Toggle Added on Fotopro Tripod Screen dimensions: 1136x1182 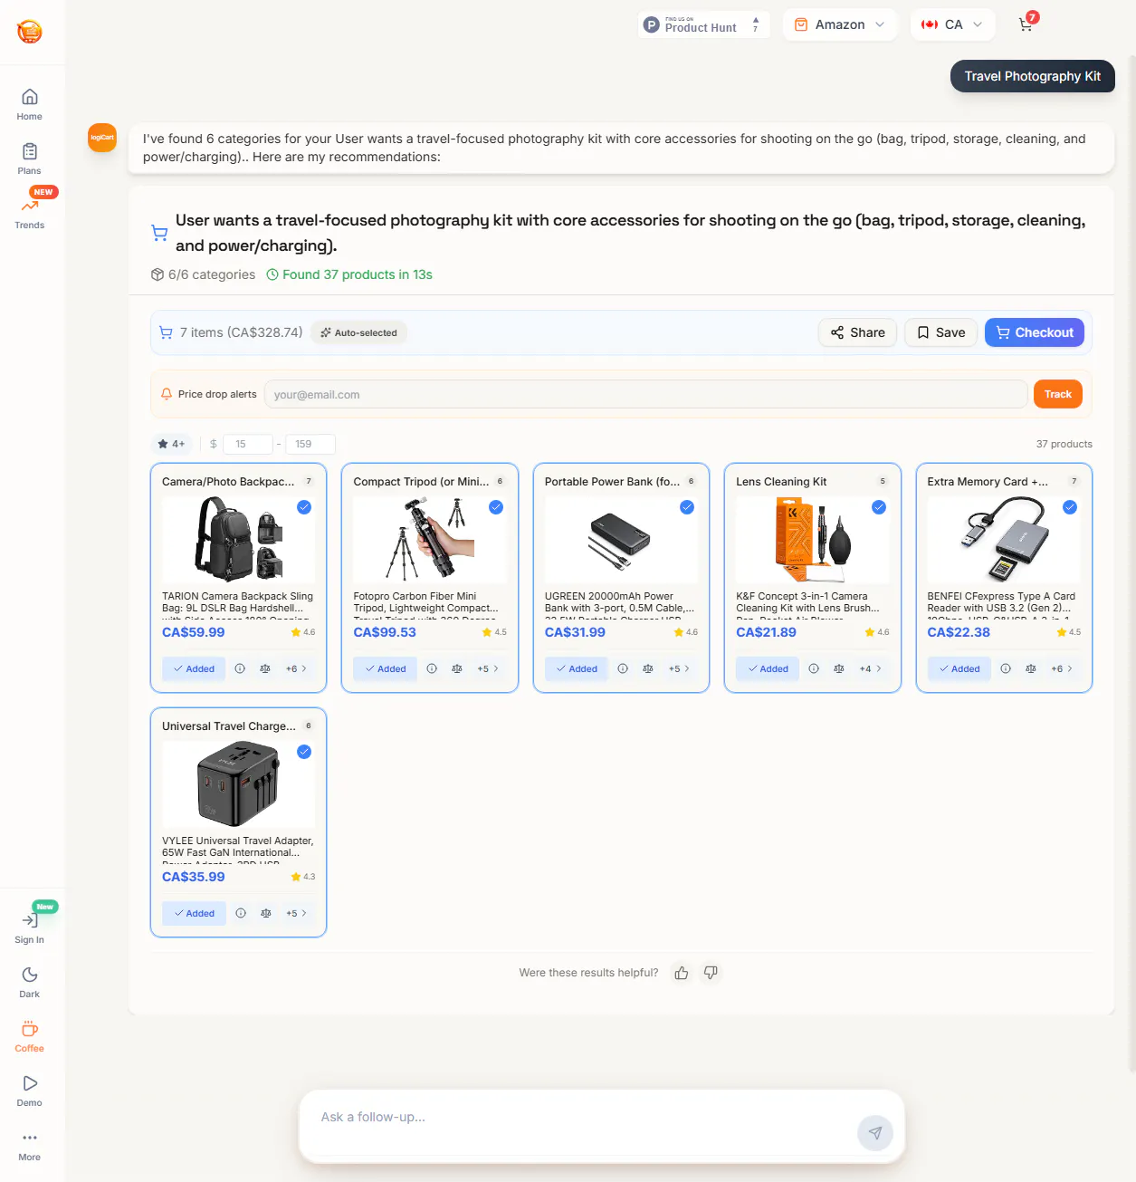pos(386,668)
